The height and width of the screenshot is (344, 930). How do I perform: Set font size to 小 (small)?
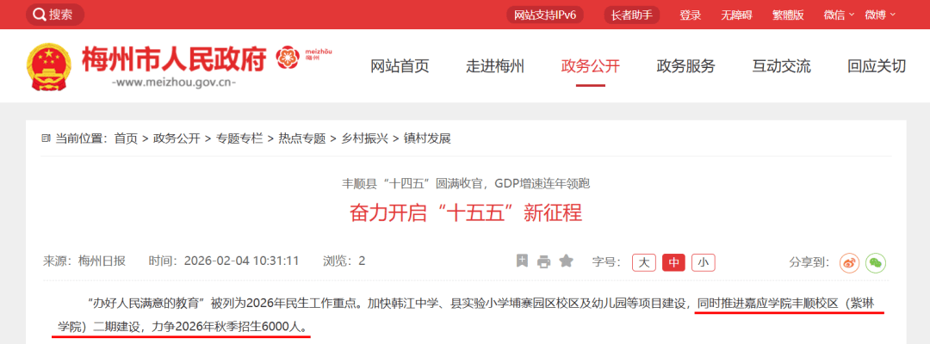click(x=703, y=262)
